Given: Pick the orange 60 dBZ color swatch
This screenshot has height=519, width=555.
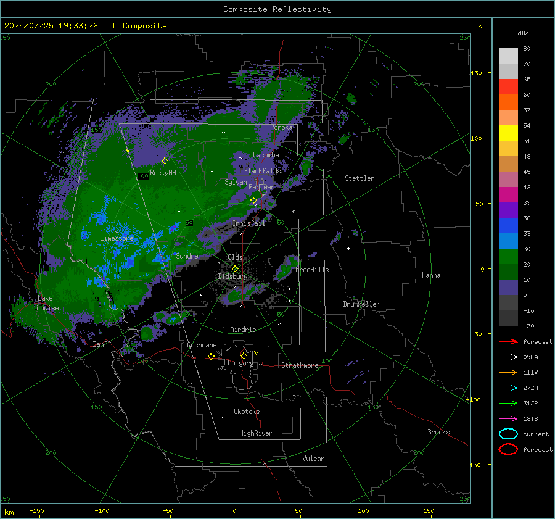Looking at the screenshot, I should (508, 102).
